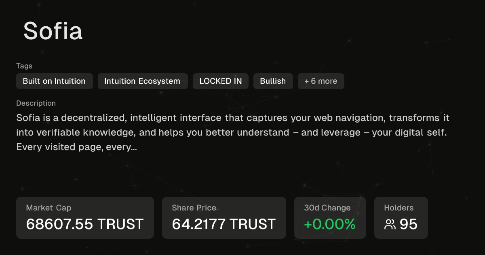Click the Holders label
Viewport: 485px width, 255px height.
pos(399,208)
